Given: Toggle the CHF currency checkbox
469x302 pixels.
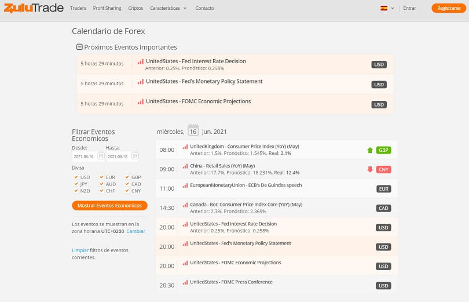Looking at the screenshot, I should 102,190.
